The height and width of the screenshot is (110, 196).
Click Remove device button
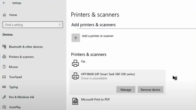151,90
